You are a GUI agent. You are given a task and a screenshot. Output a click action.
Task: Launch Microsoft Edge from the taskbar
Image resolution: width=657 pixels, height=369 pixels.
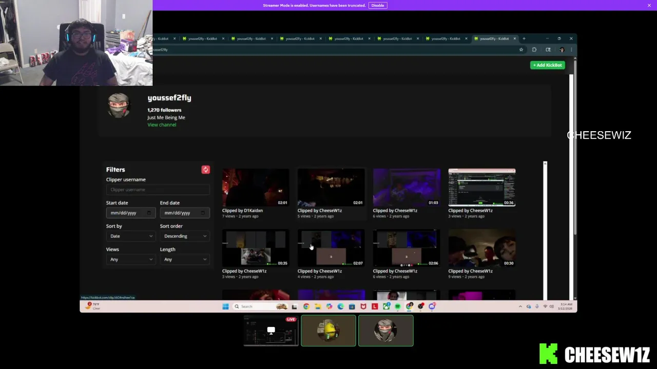coord(340,306)
